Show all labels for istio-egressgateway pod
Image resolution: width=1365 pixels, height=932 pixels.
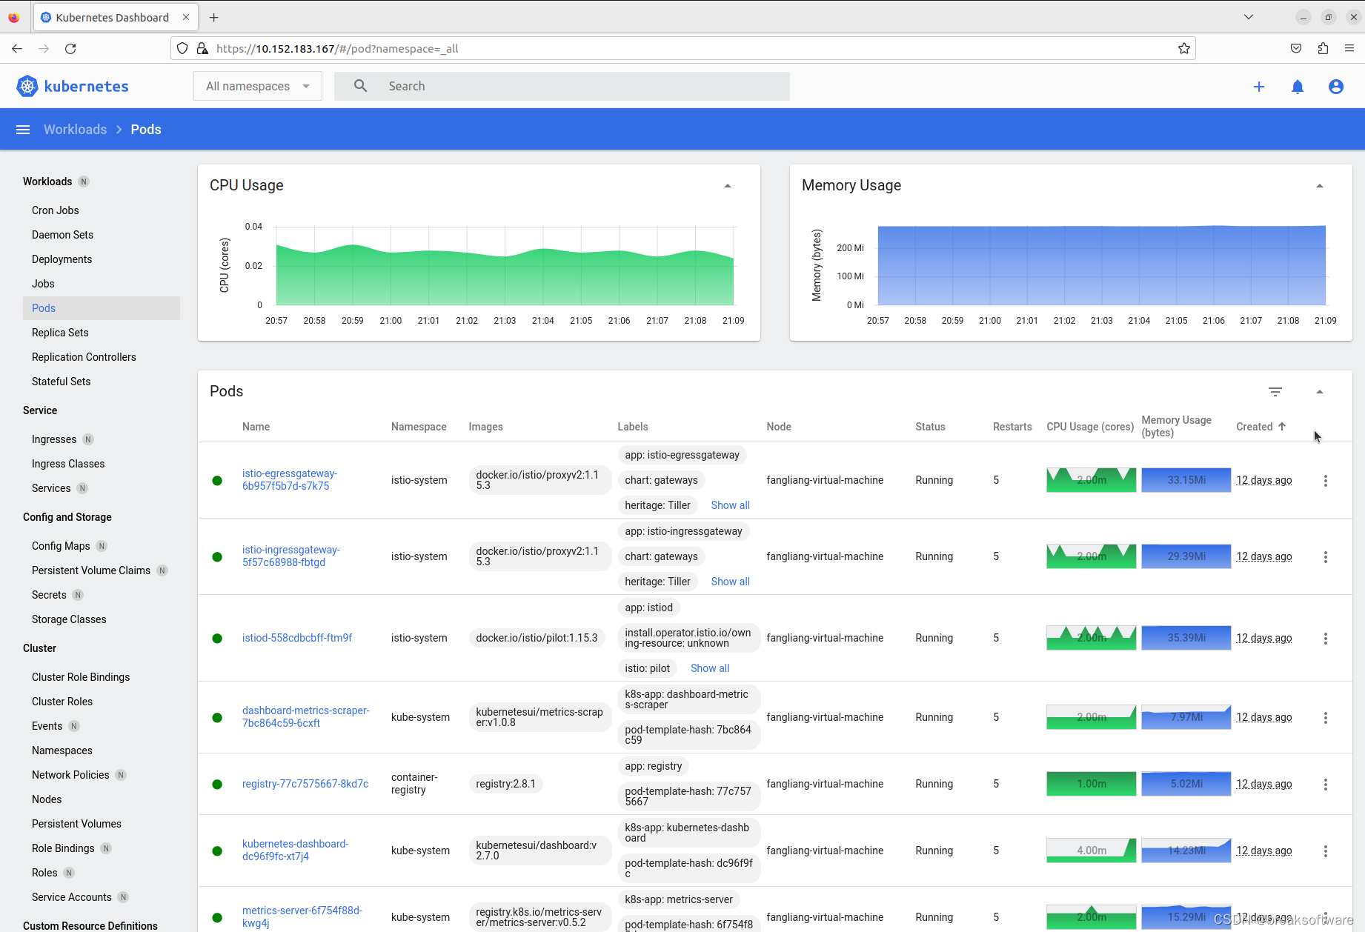point(731,505)
